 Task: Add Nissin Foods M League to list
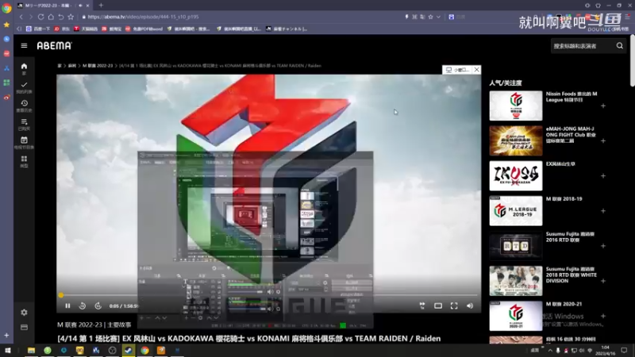coord(603,106)
